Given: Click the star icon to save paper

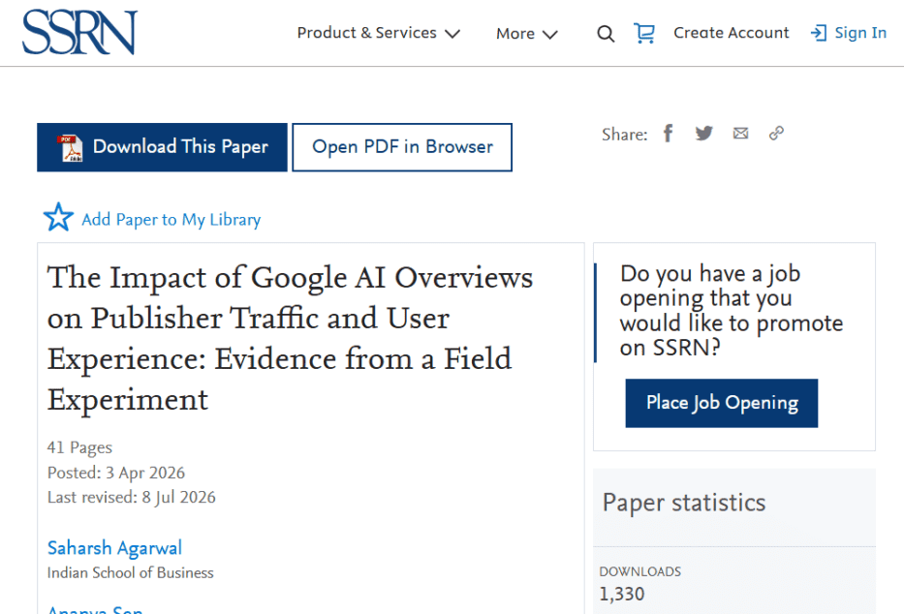Looking at the screenshot, I should pyautogui.click(x=58, y=217).
